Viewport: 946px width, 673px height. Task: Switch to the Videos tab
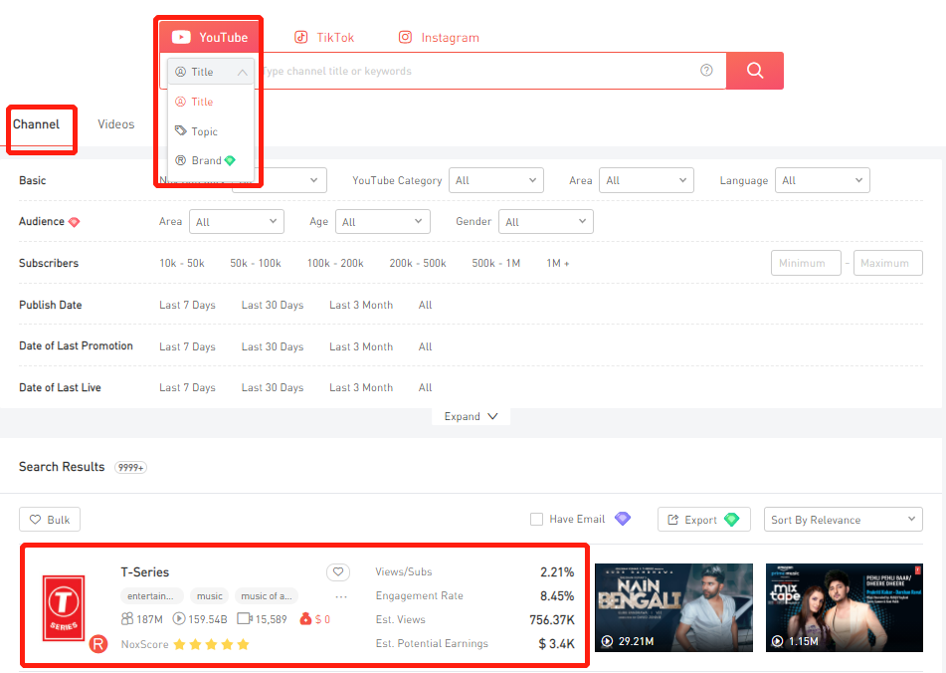pos(115,124)
